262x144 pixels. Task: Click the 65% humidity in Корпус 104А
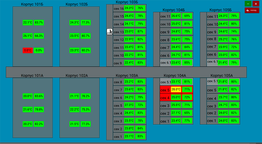click(187, 113)
